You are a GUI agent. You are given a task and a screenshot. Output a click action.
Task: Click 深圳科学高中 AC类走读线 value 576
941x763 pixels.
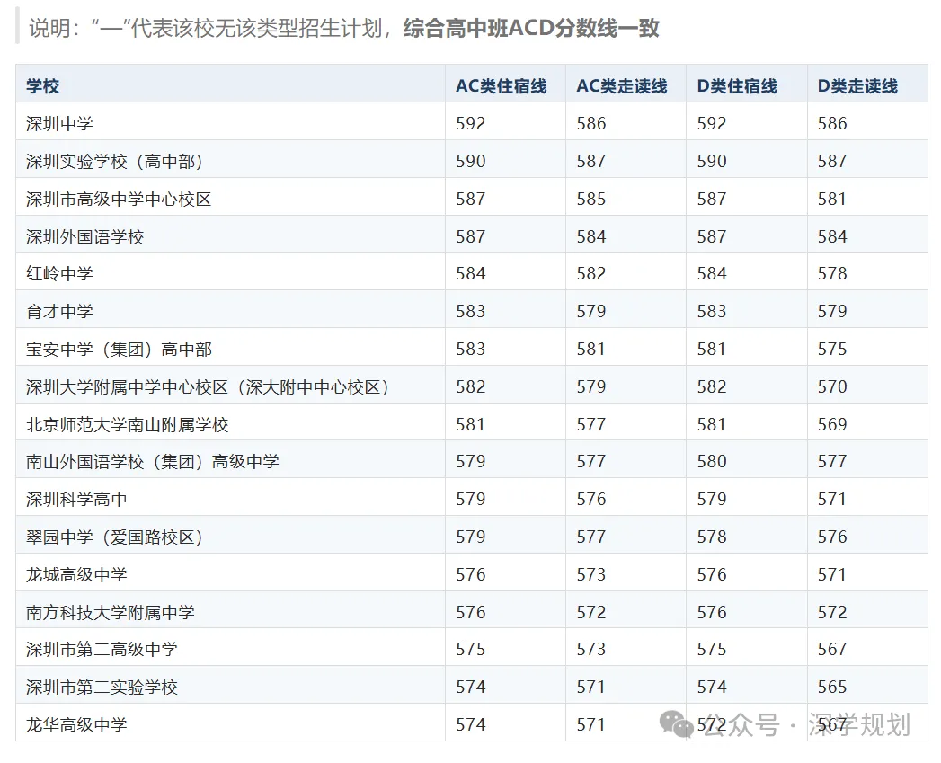coord(591,500)
